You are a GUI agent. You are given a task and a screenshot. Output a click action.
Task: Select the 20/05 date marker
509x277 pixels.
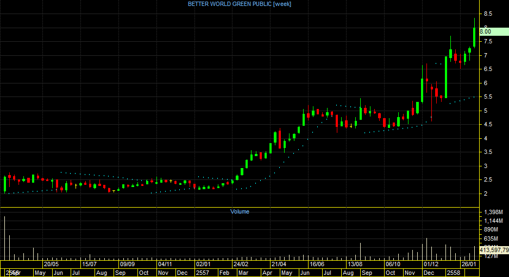coord(51,264)
